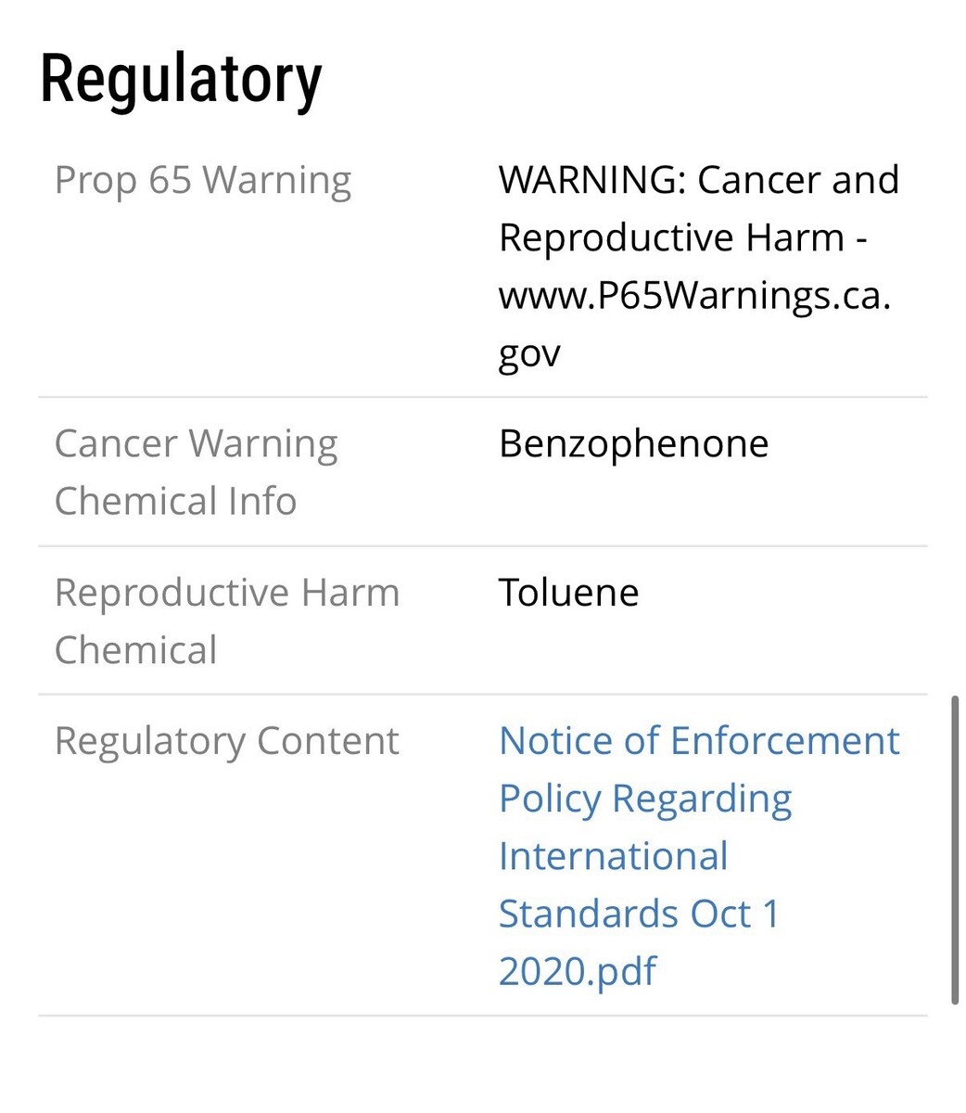
Task: Click 'Chemical Info' label line
Action: pos(175,501)
